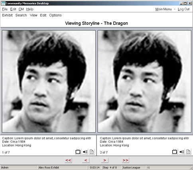Click 'Location: Hong Kong' under right photo
Image resolution: width=193 pixels, height=170 pixels.
(x=114, y=145)
